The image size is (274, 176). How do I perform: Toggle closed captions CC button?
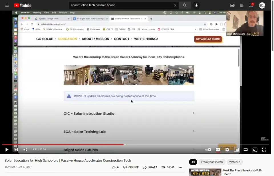218,150
